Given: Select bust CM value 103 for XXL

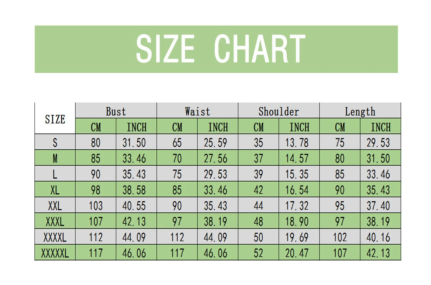Looking at the screenshot, I should tap(96, 206).
